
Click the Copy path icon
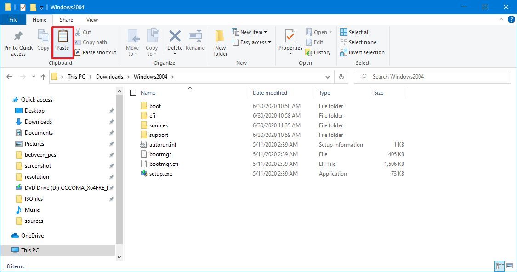(78, 42)
